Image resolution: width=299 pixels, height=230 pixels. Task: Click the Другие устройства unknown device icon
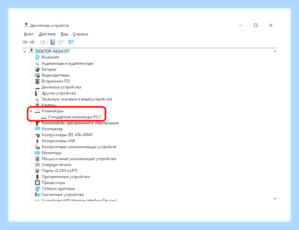[37, 93]
